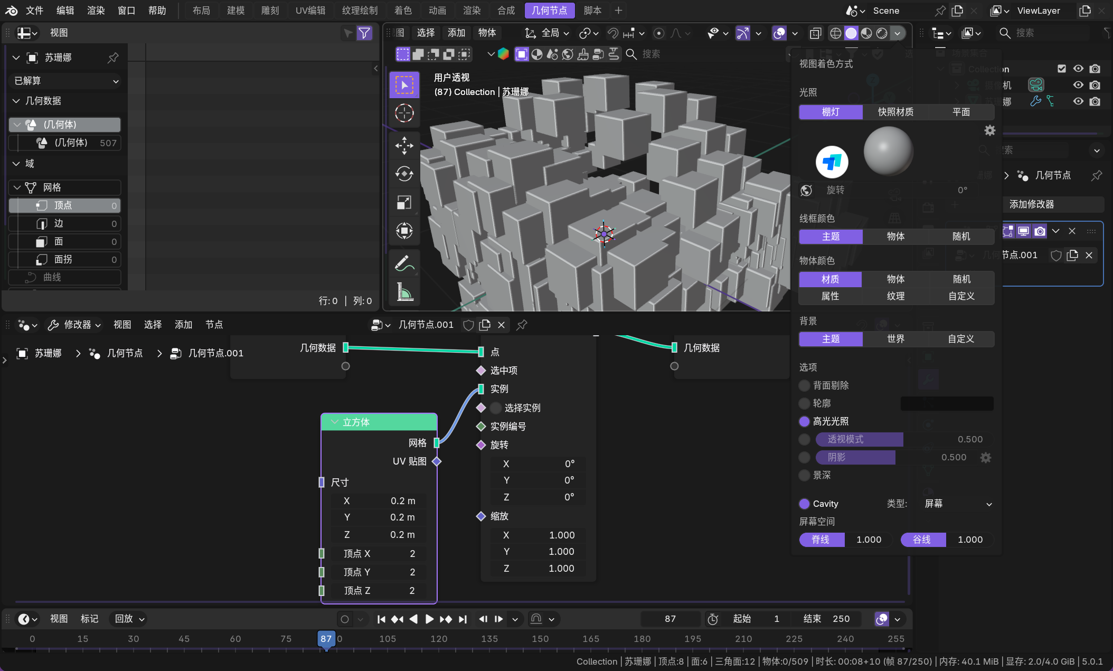This screenshot has width=1113, height=671.
Task: Switch to the 着色 workspace tab
Action: click(403, 11)
